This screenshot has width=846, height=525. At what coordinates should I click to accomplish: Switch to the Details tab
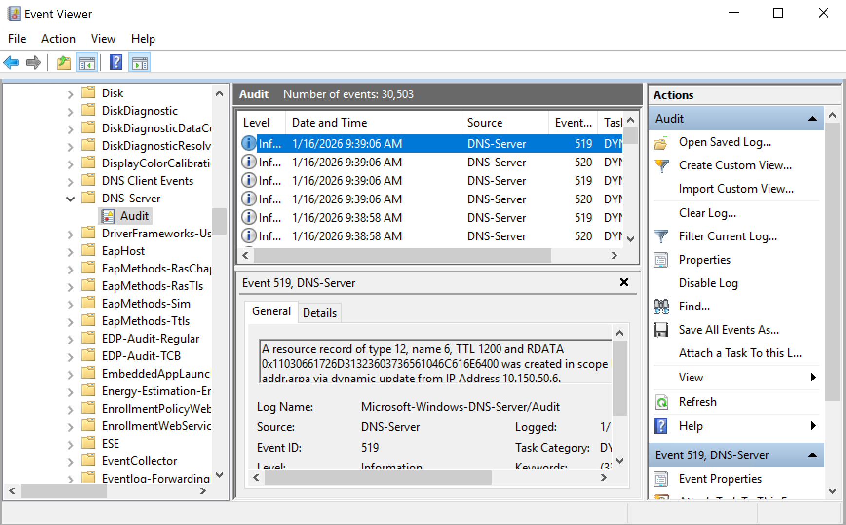click(x=319, y=312)
